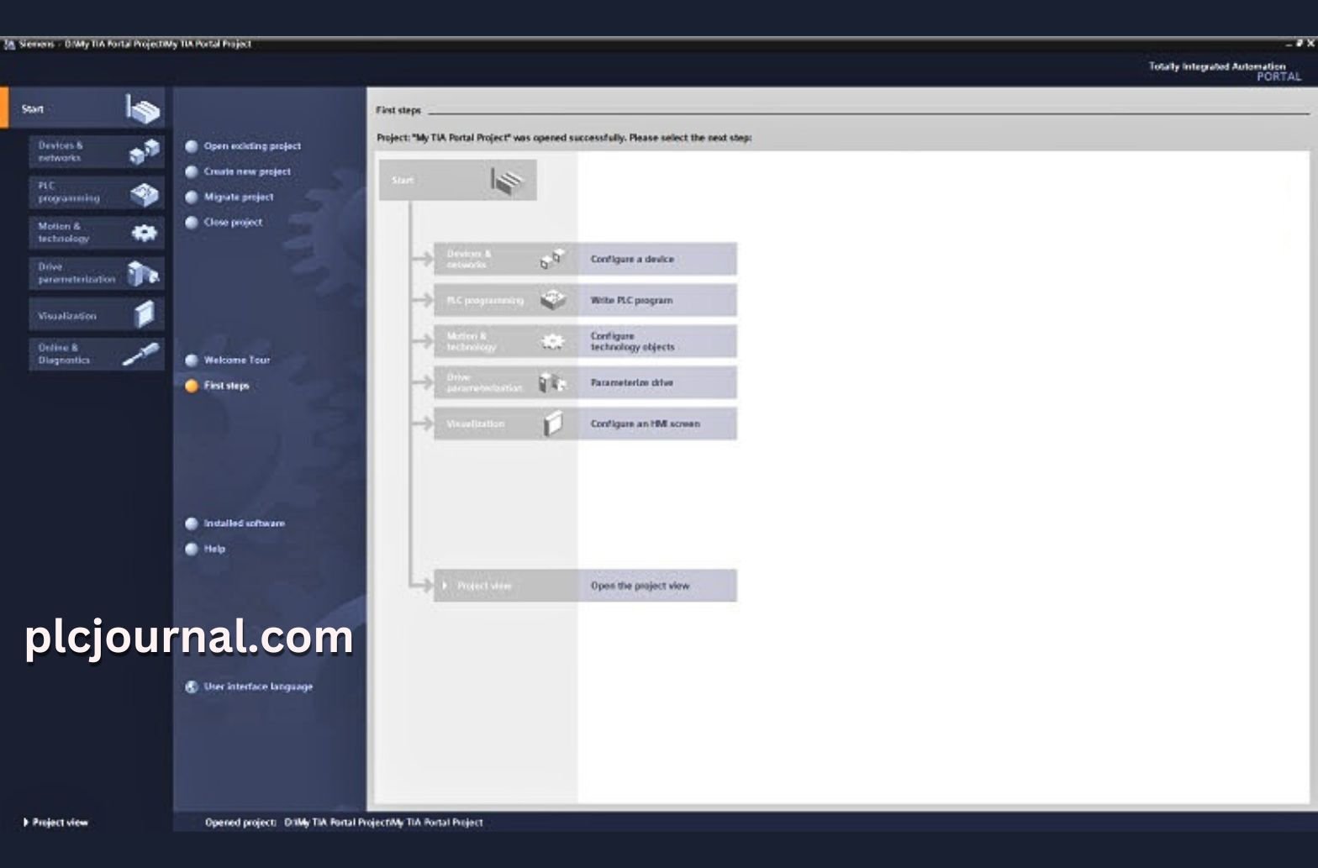Click the bullet beside Installed software
1318x868 pixels.
(192, 523)
